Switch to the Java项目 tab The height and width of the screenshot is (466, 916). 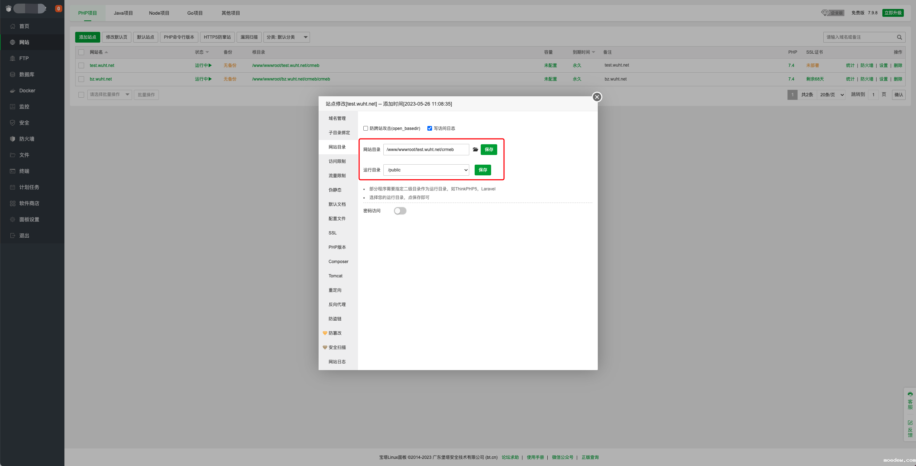coord(123,13)
